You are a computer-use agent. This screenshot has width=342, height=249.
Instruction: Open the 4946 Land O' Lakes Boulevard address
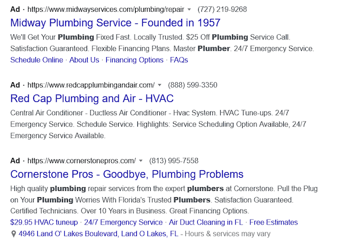tap(98, 234)
